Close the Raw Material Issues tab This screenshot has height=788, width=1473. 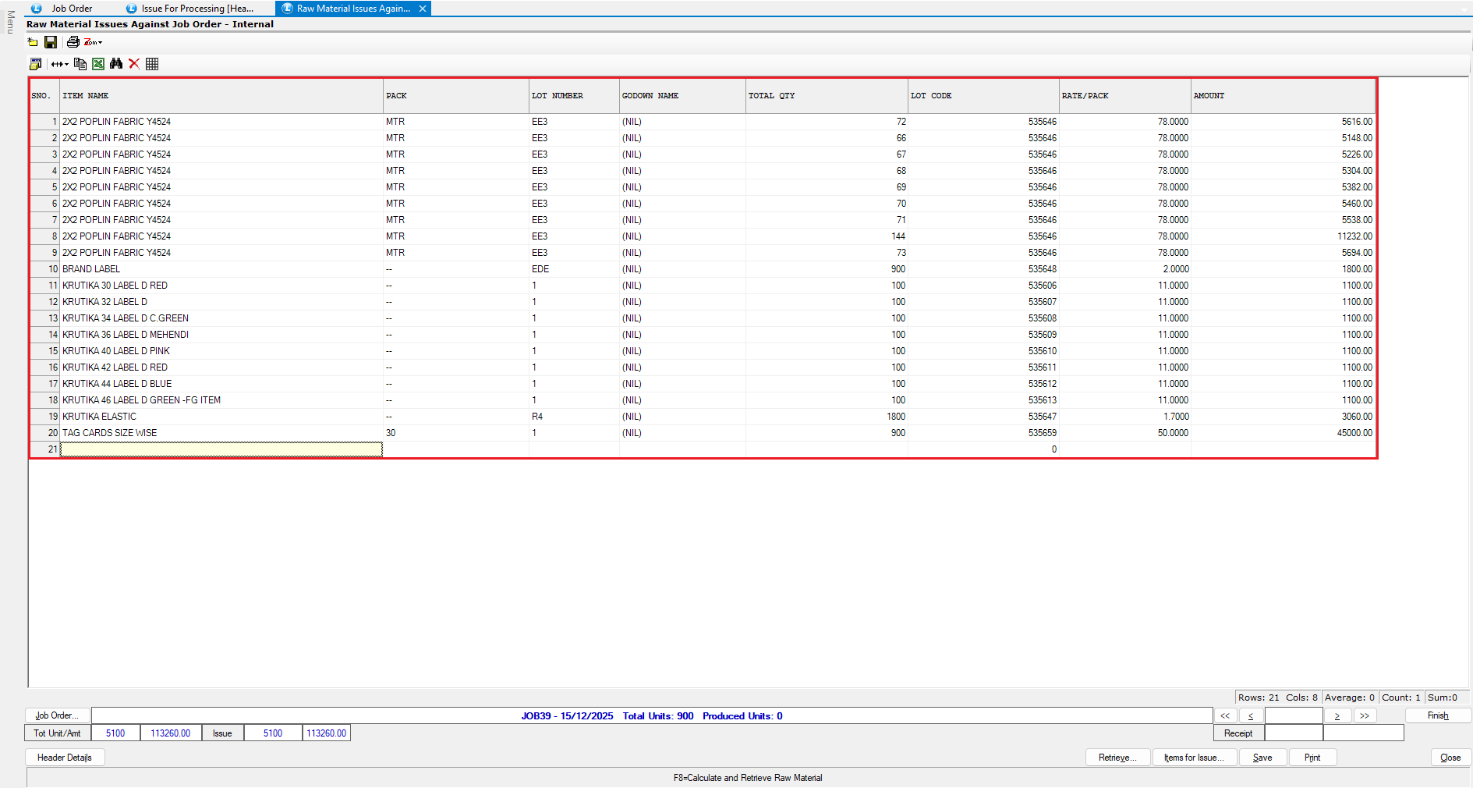[x=423, y=9]
